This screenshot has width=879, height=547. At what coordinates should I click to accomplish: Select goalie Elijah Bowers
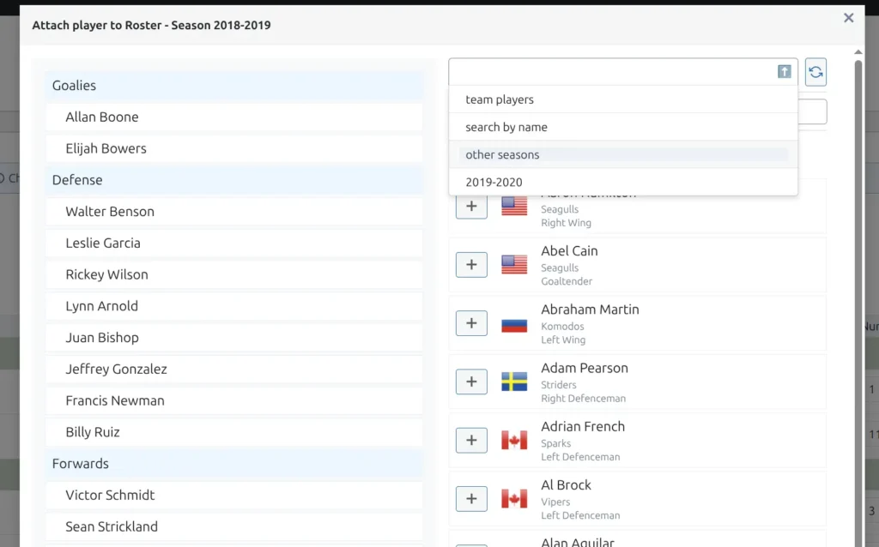(234, 148)
